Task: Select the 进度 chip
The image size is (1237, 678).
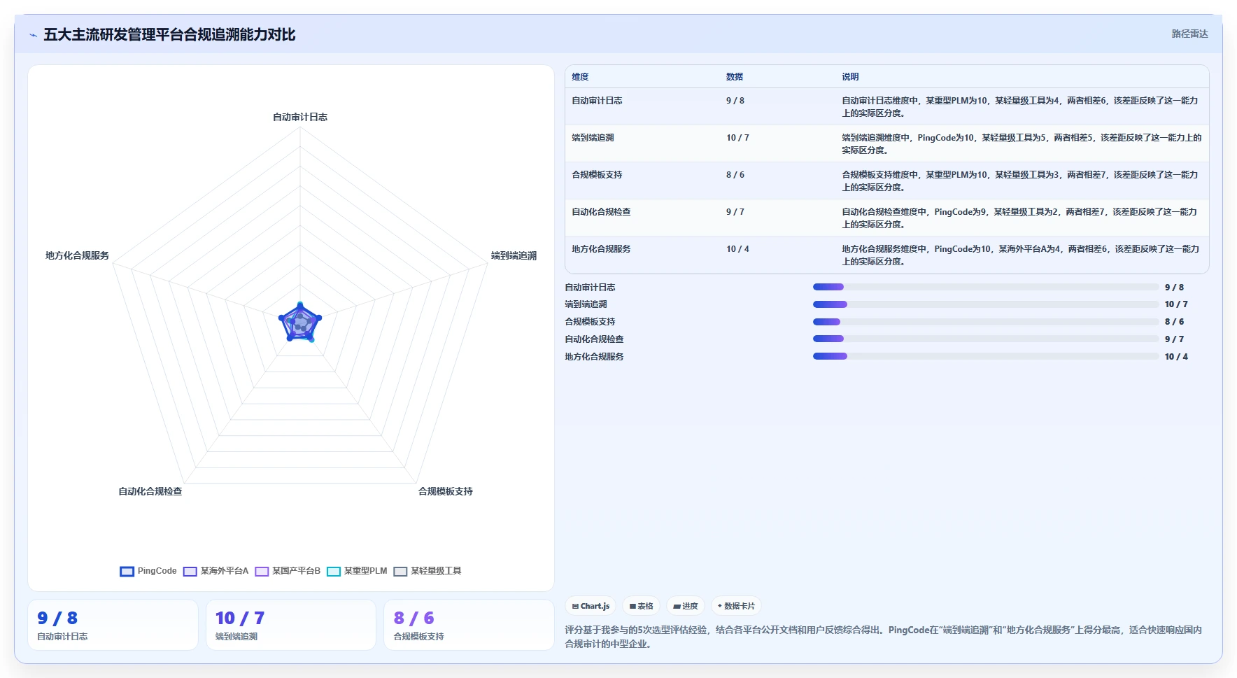Action: pyautogui.click(x=686, y=606)
